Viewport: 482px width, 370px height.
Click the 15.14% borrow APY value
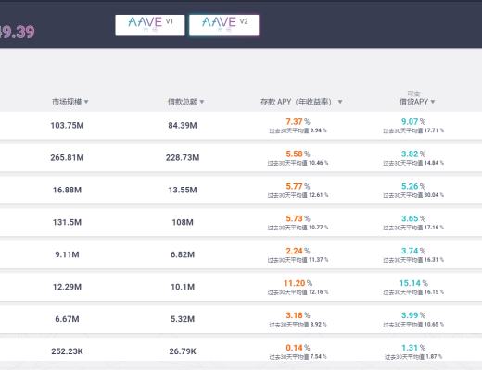pos(413,283)
